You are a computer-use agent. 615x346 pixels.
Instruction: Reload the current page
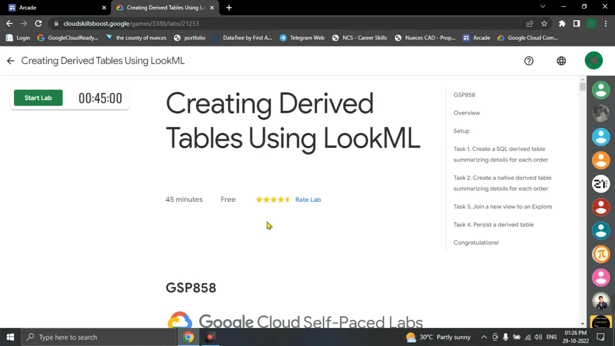pyautogui.click(x=38, y=23)
